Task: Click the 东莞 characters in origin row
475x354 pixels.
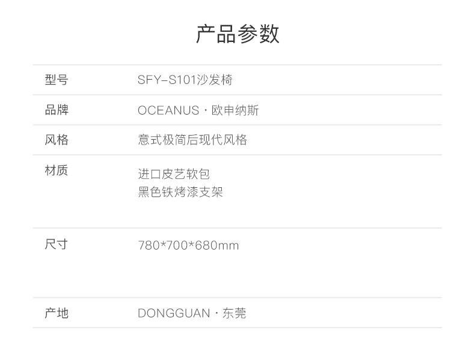Action: coord(234,313)
